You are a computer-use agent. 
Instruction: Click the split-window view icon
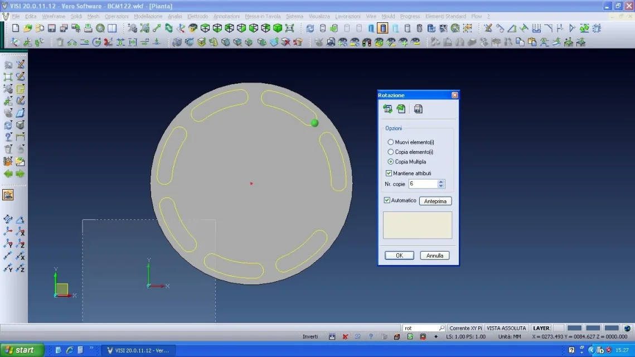pos(112,28)
